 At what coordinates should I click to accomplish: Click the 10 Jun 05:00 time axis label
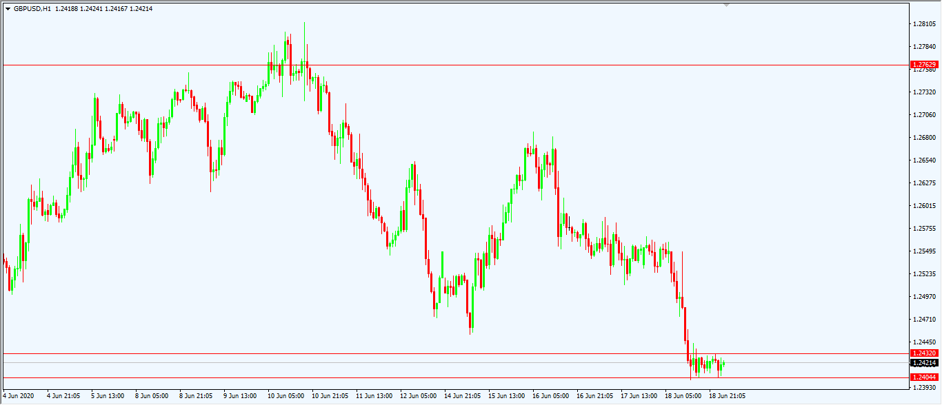(x=286, y=396)
